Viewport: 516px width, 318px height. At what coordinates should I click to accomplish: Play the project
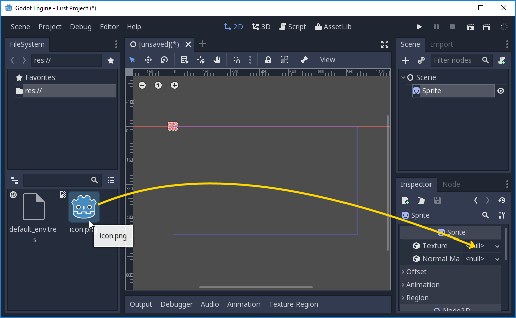[419, 27]
